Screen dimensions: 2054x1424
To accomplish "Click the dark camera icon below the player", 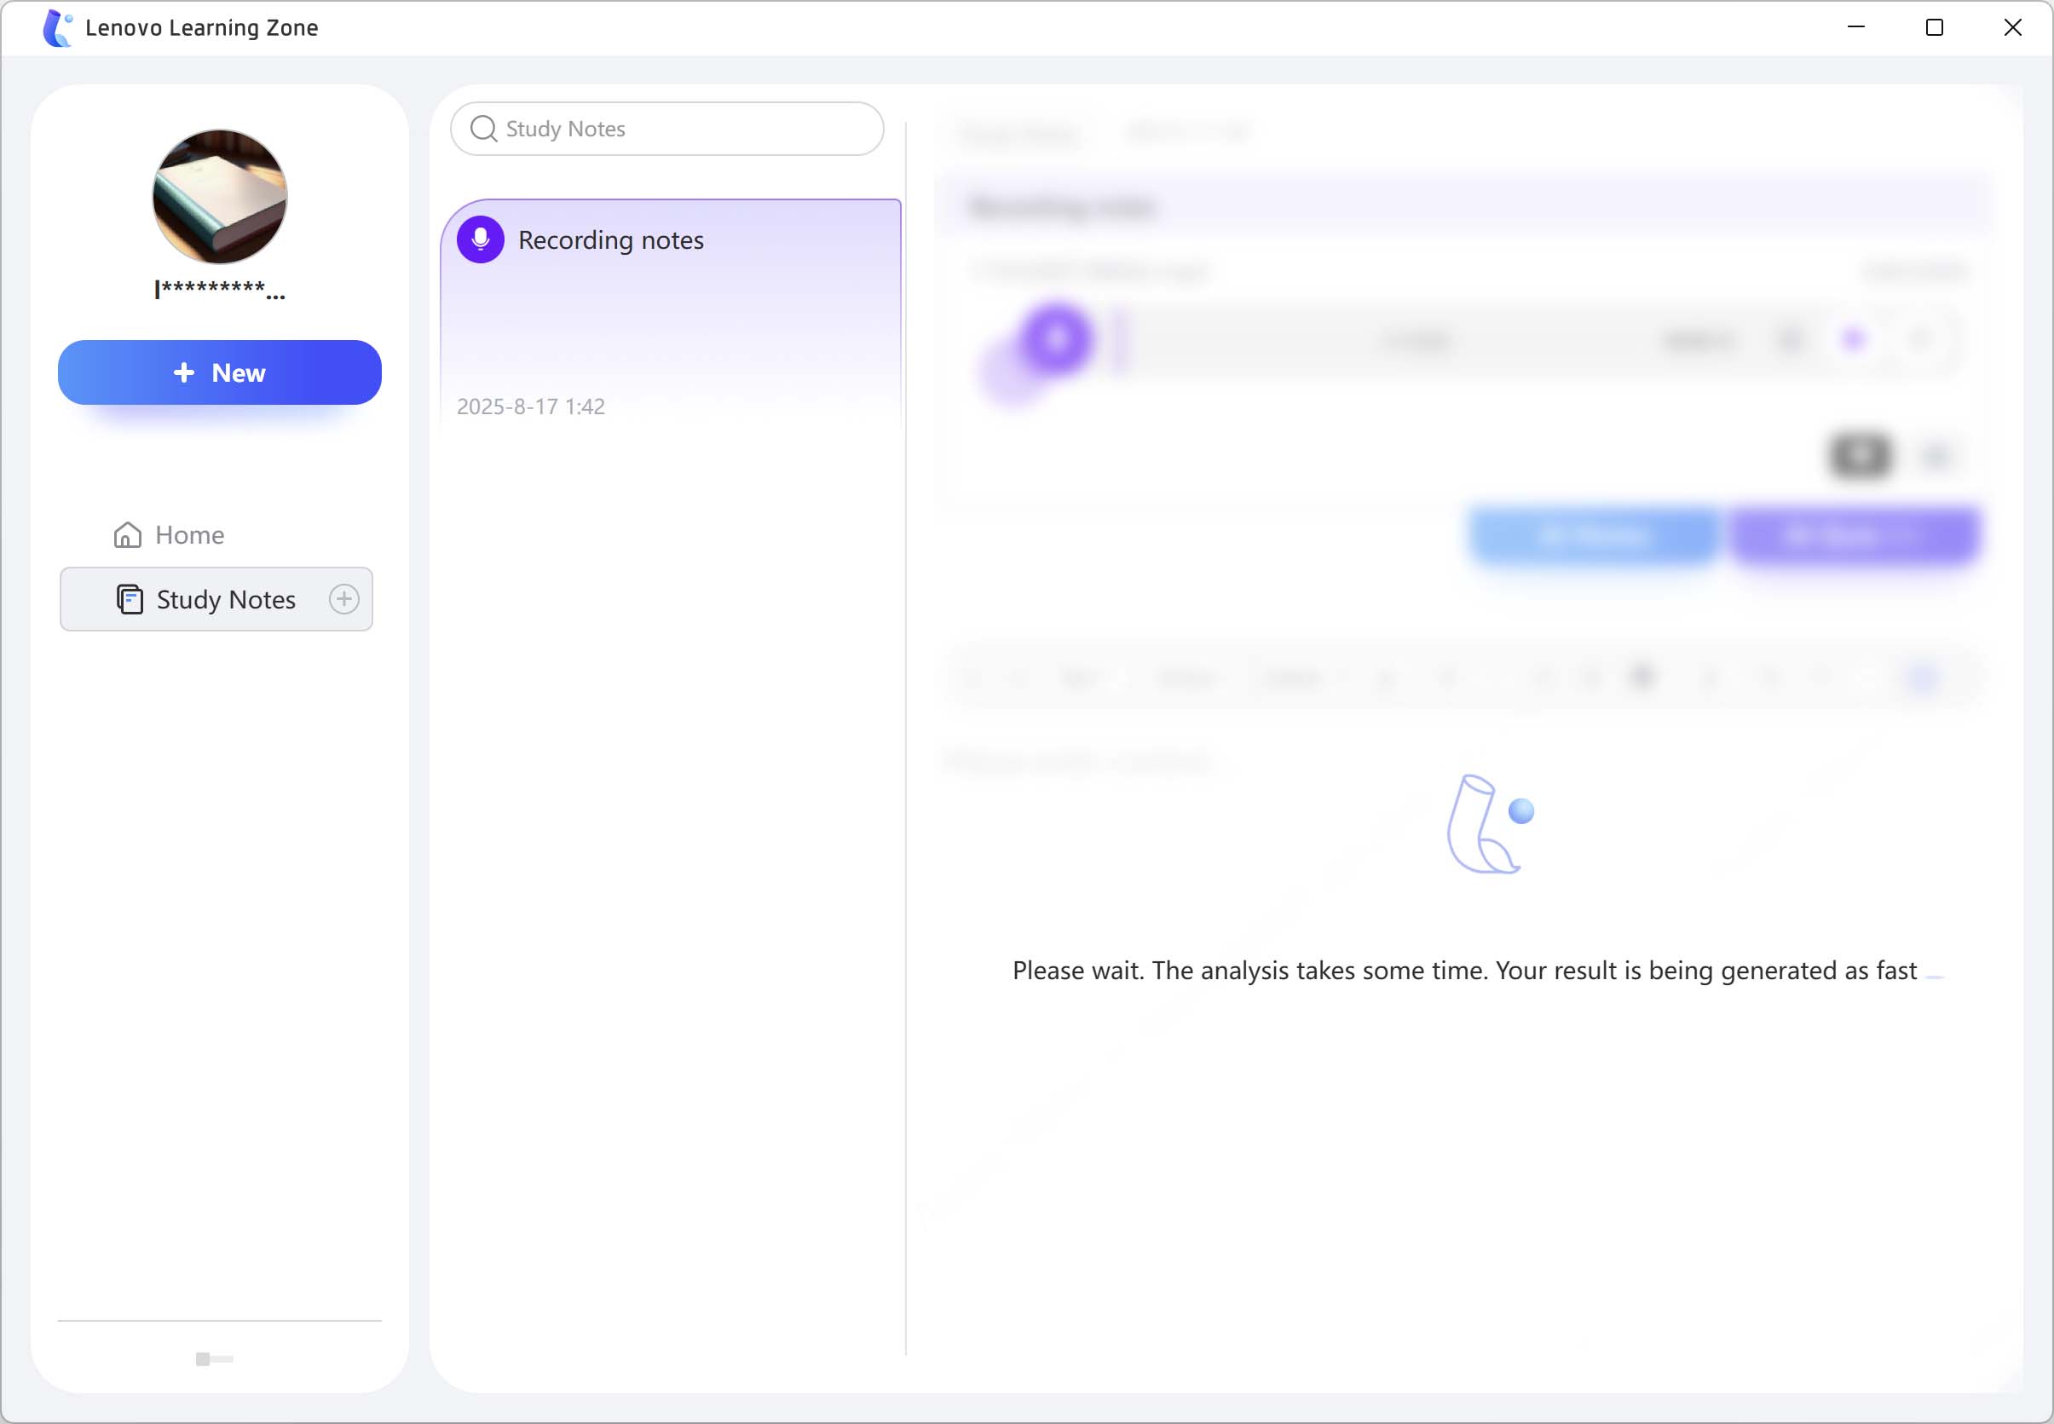I will point(1860,455).
